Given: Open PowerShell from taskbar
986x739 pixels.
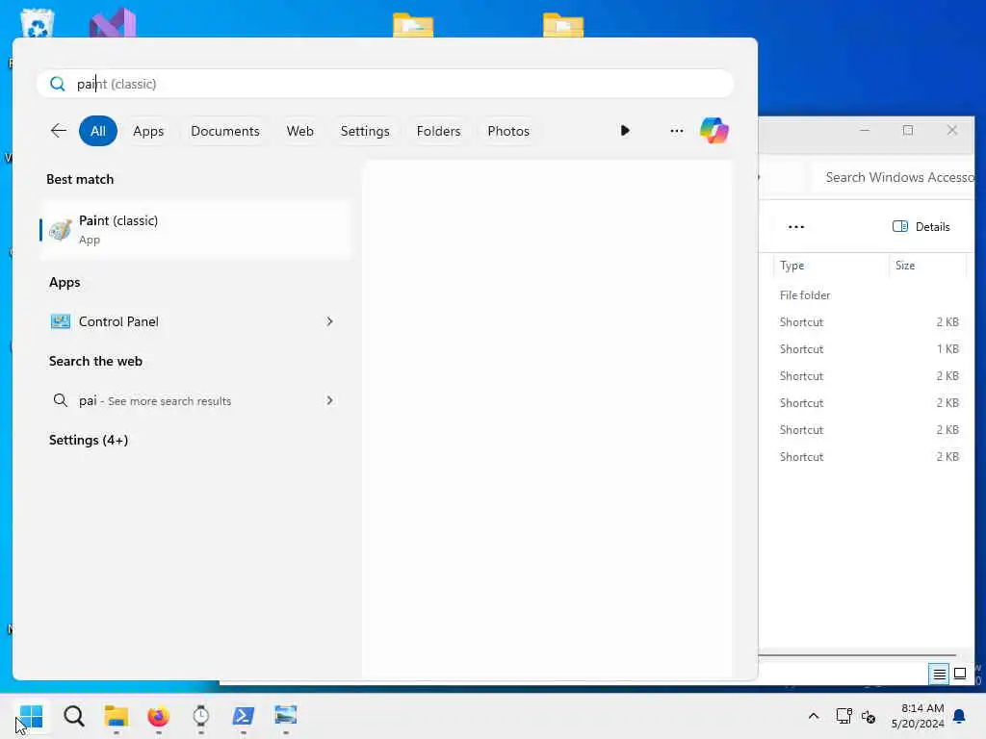Looking at the screenshot, I should 244,716.
